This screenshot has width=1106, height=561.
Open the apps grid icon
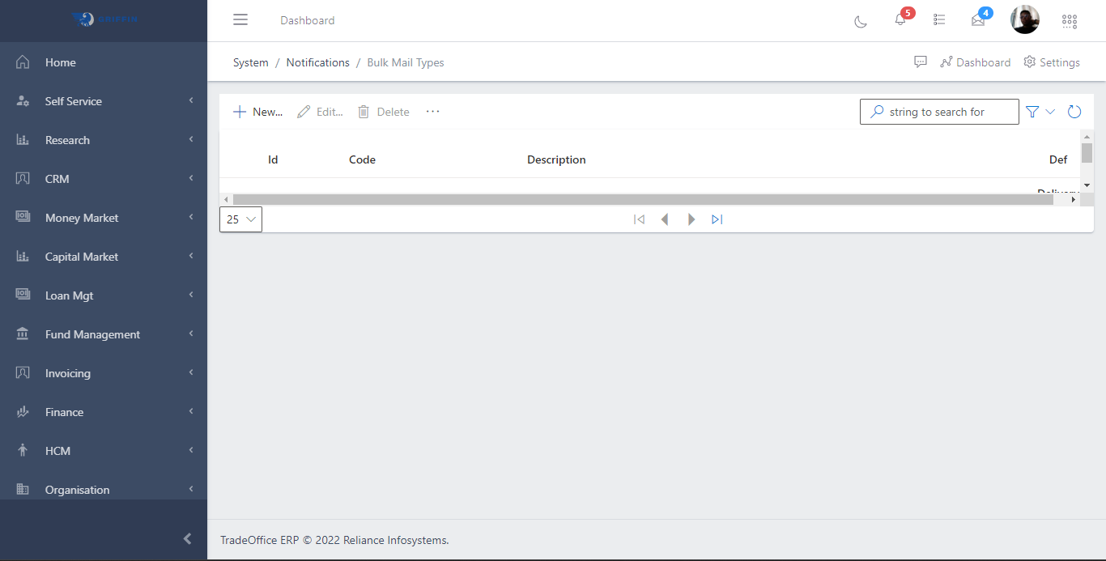[x=1070, y=21]
